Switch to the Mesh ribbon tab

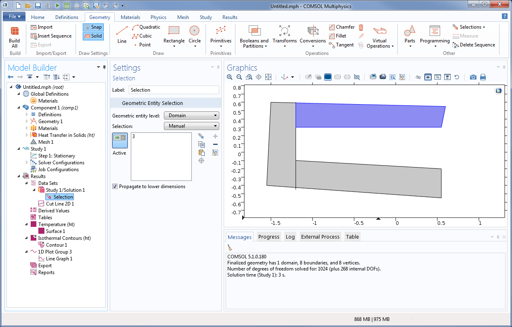pos(183,17)
